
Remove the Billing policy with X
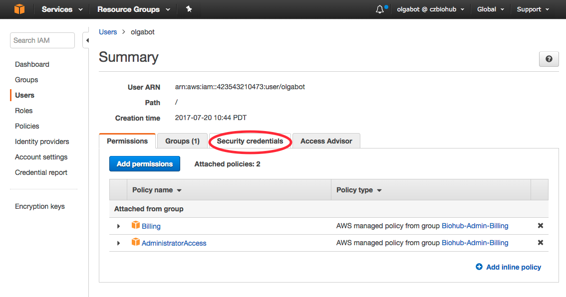(540, 226)
